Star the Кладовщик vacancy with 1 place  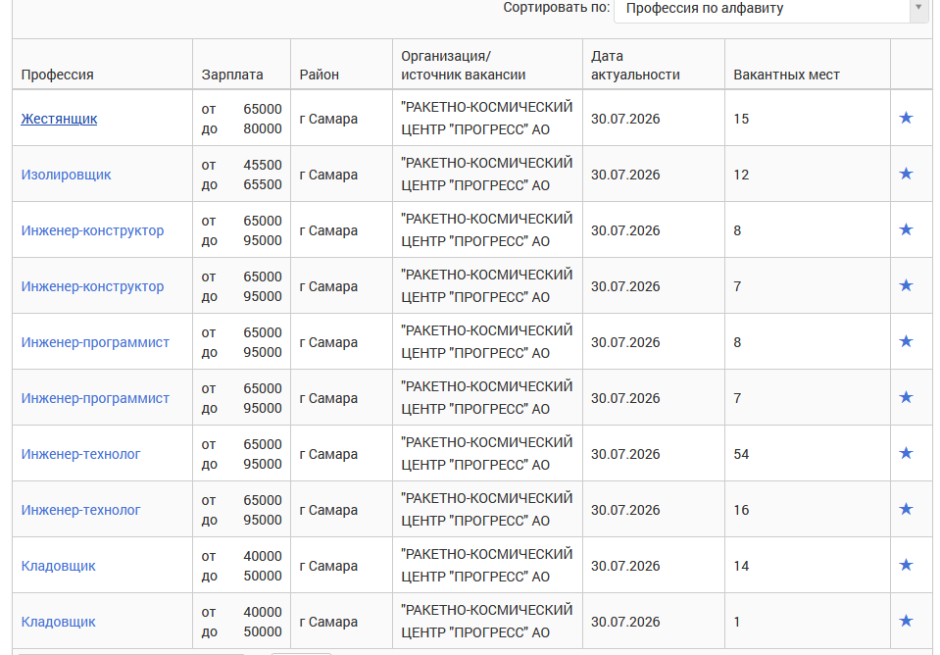[906, 621]
